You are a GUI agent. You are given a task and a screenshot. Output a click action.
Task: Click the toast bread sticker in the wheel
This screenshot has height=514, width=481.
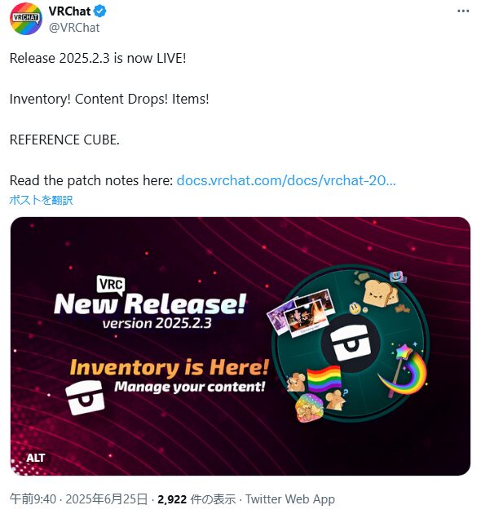(380, 293)
